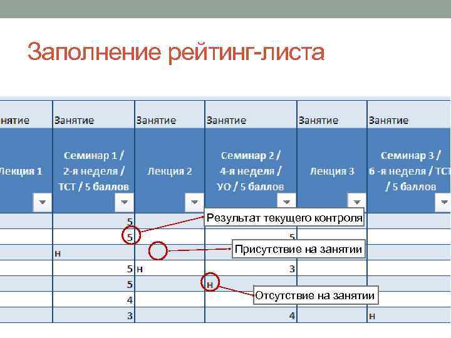Open filter dropdown for Лекция 1 column
The image size is (451, 338).
pyautogui.click(x=43, y=202)
